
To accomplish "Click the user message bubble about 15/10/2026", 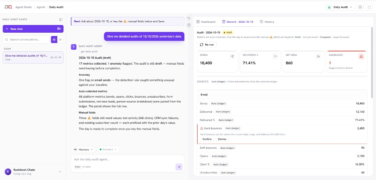I will [x=144, y=36].
